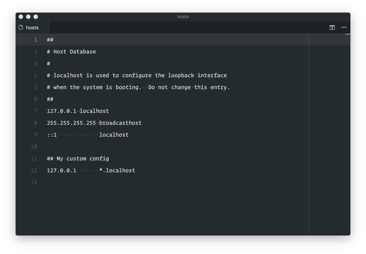Click the broadcasthost entry text
Image resolution: width=366 pixels, height=254 pixels.
[x=120, y=123]
